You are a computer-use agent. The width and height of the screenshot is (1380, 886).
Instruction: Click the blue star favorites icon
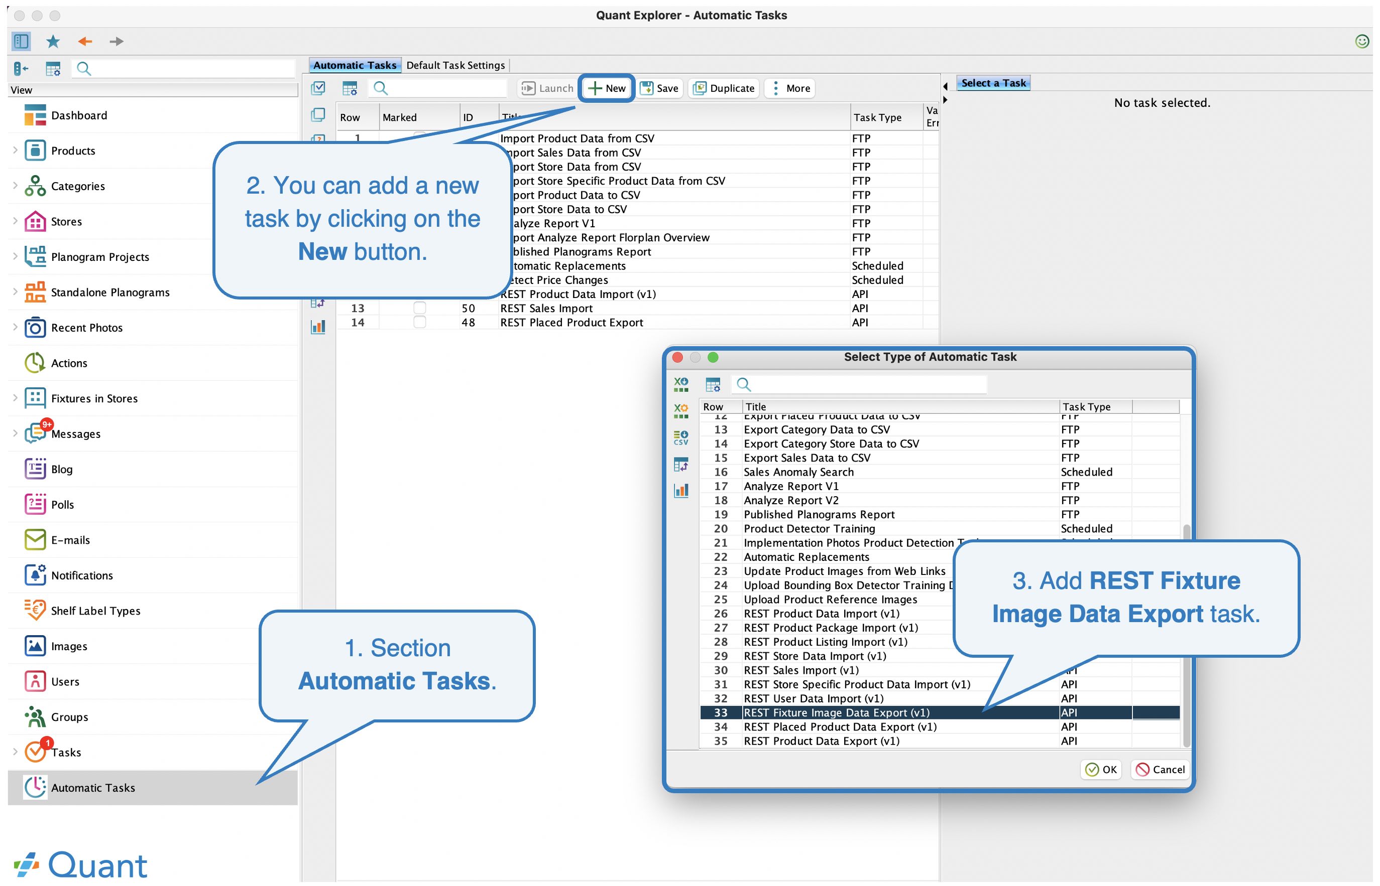pos(53,41)
